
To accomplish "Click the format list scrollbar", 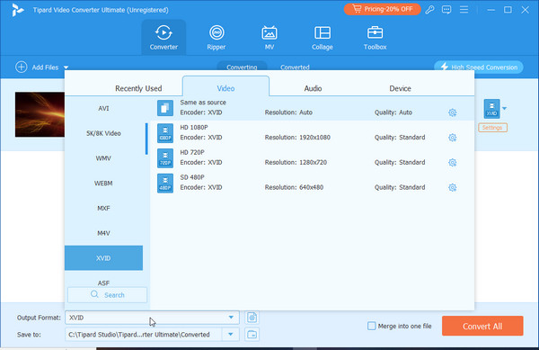I will click(146, 139).
